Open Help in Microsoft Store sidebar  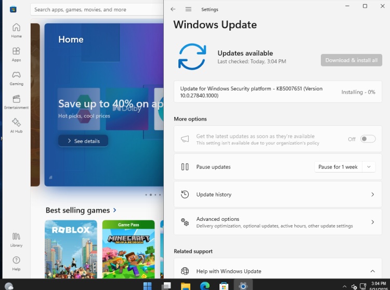pyautogui.click(x=16, y=263)
